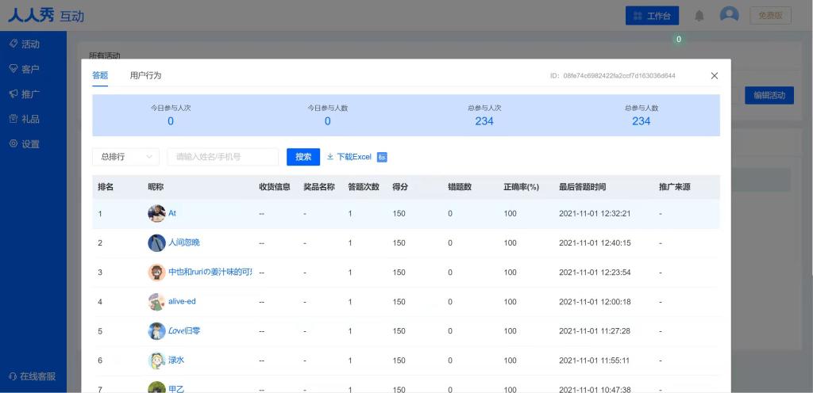This screenshot has height=393, width=813.
Task: Click the 推广来源 column header
Action: tap(675, 187)
